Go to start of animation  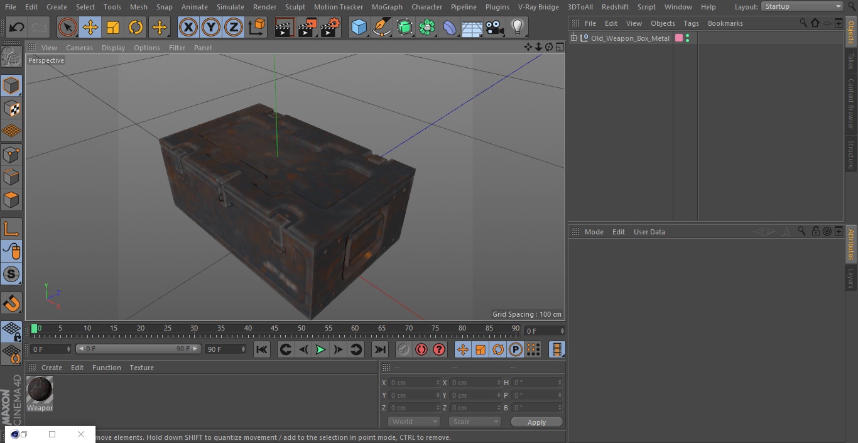point(262,349)
